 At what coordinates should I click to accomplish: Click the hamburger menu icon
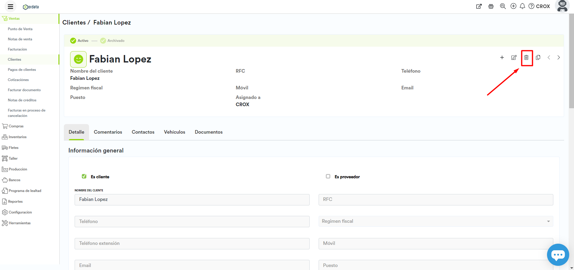(10, 7)
